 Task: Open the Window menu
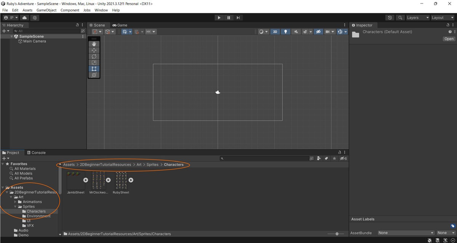pyautogui.click(x=101, y=10)
